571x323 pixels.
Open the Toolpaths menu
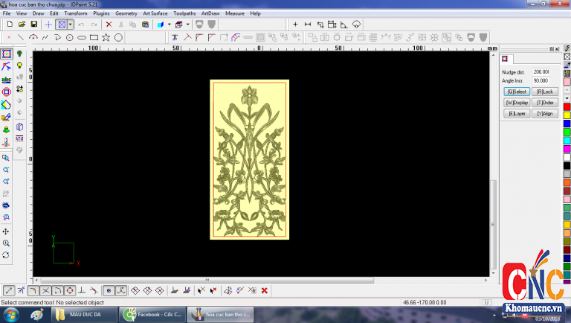(184, 13)
